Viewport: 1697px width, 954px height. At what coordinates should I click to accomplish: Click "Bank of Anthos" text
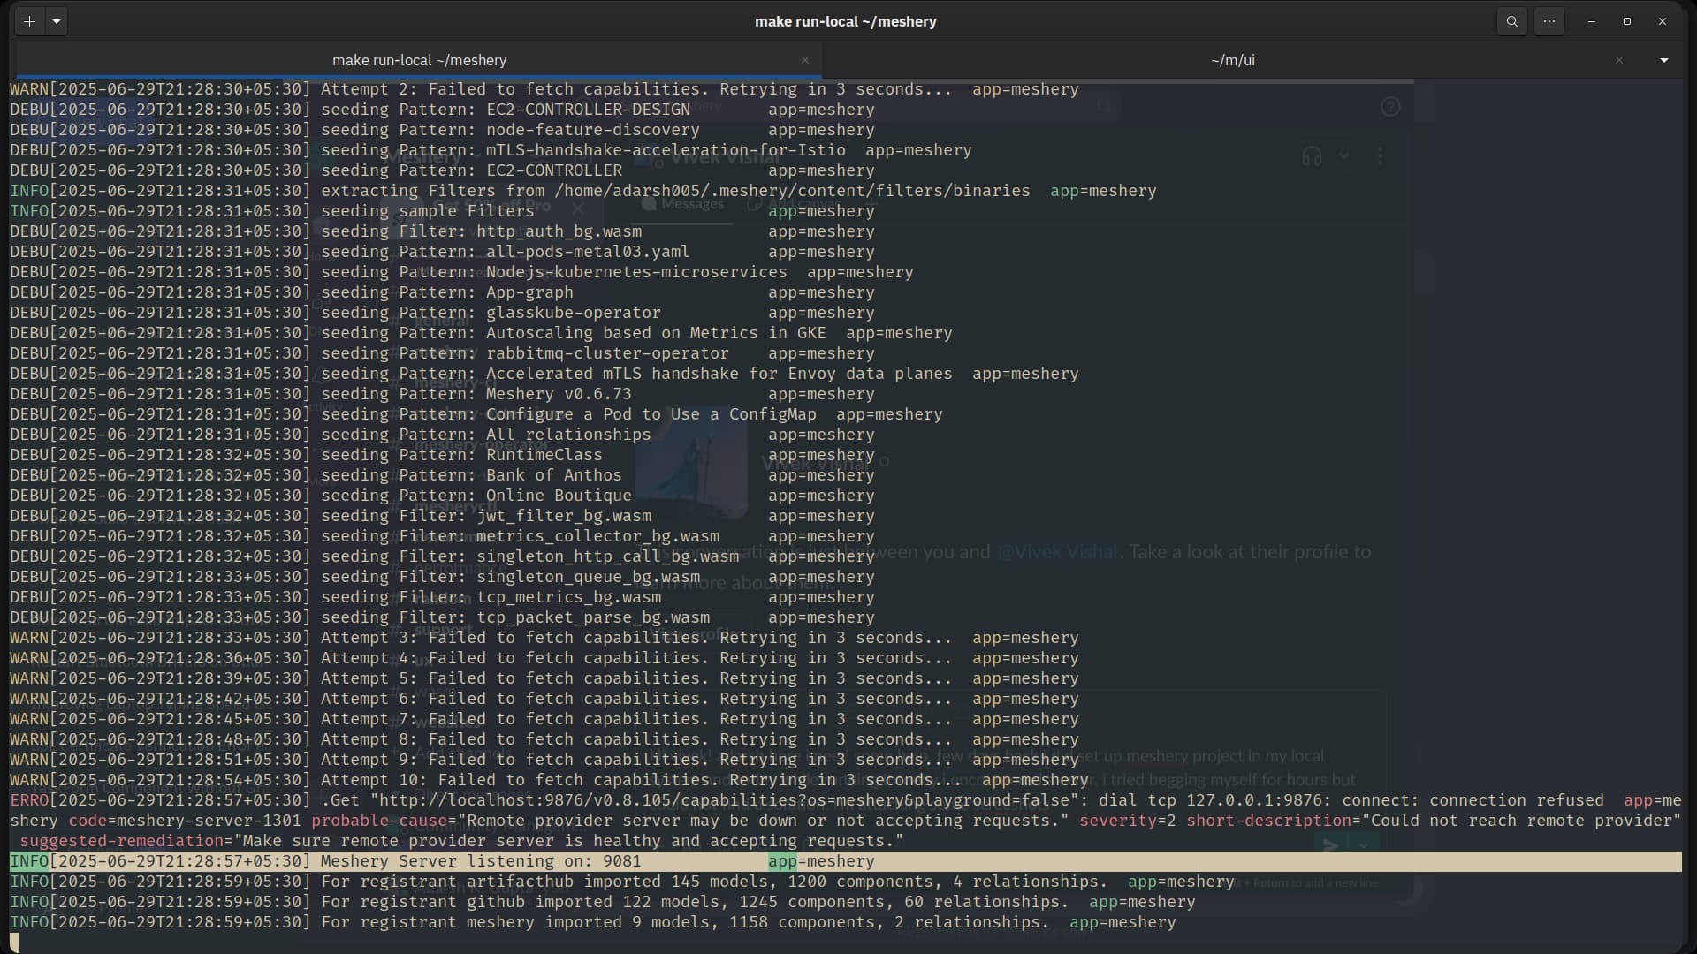[554, 475]
